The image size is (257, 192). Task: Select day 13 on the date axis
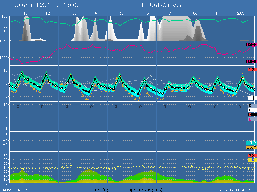click(x=73, y=13)
